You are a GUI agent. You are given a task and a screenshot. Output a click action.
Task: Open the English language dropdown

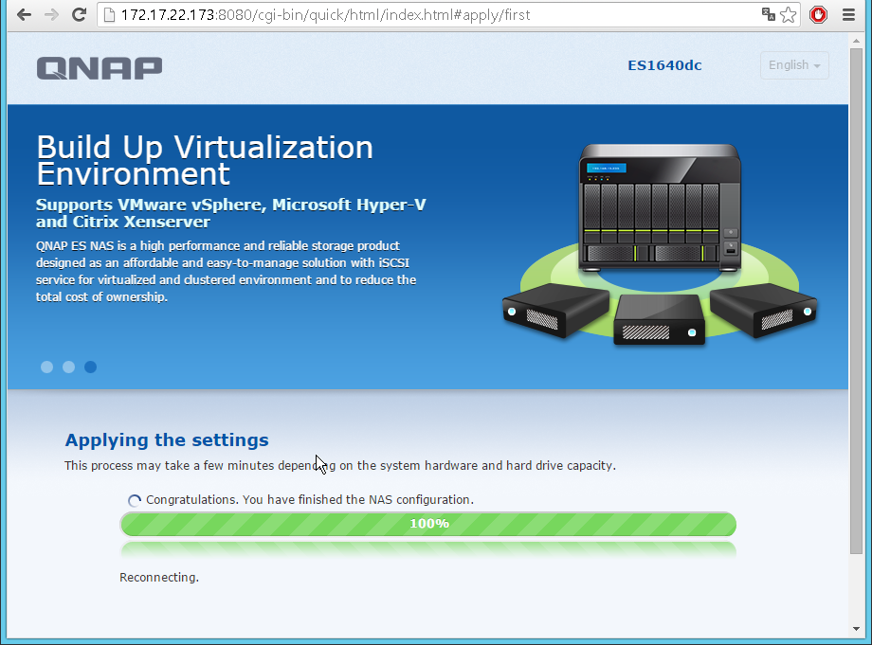point(794,65)
